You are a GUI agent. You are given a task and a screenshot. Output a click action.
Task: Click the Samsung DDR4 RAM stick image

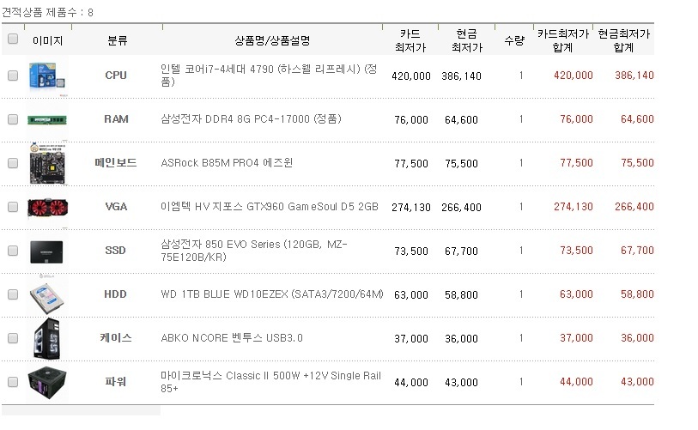[47, 119]
